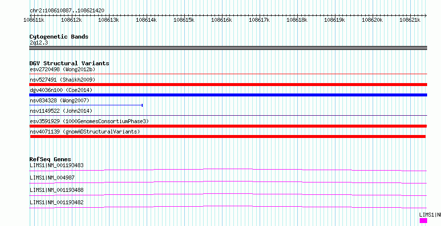Open transcript LIMS1|NM_001193483 label
Viewport: 441px width, 226px height.
[56, 165]
